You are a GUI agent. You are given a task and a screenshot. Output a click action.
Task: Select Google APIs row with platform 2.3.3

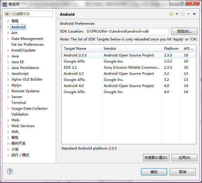point(129,61)
